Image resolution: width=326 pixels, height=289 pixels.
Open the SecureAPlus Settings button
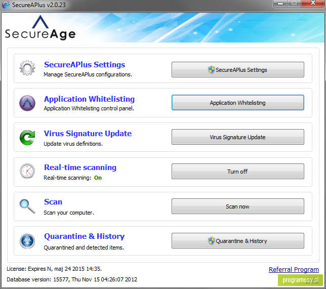click(x=237, y=70)
